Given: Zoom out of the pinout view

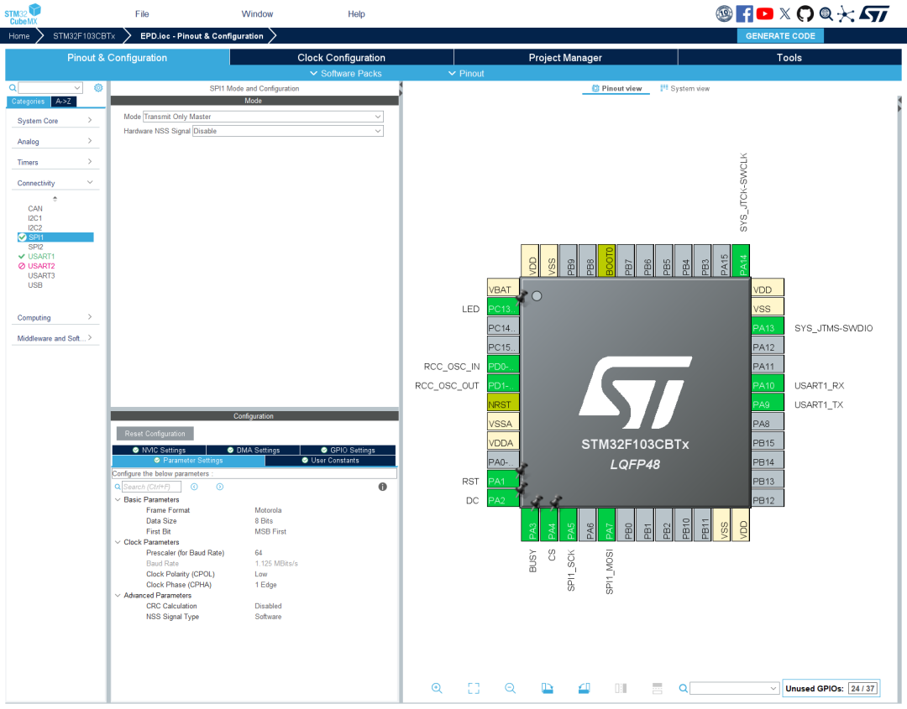Looking at the screenshot, I should [x=511, y=688].
